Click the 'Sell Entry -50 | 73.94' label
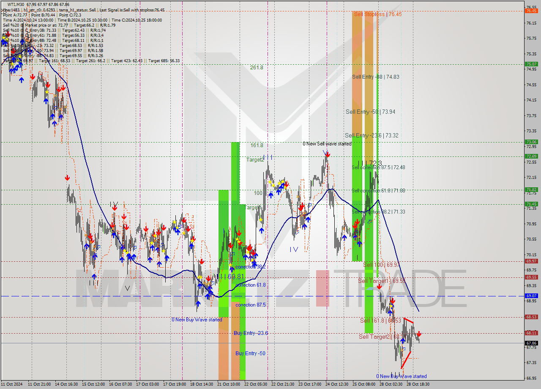The width and height of the screenshot is (541, 389). 371,112
